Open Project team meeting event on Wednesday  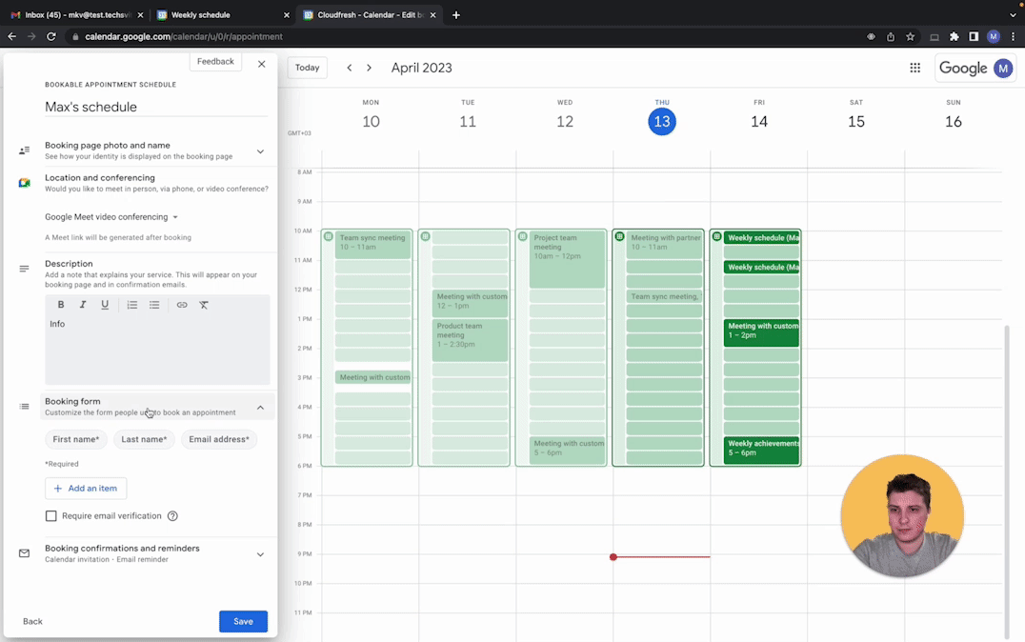pos(567,259)
